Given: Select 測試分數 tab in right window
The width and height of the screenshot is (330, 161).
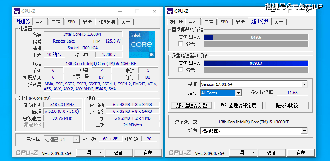Looking at the screenshot, I should (259, 21).
